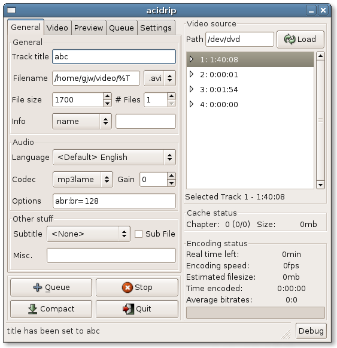This screenshot has height=348, width=337.
Task: Click status text "title has been set to abc"
Action: click(x=53, y=331)
